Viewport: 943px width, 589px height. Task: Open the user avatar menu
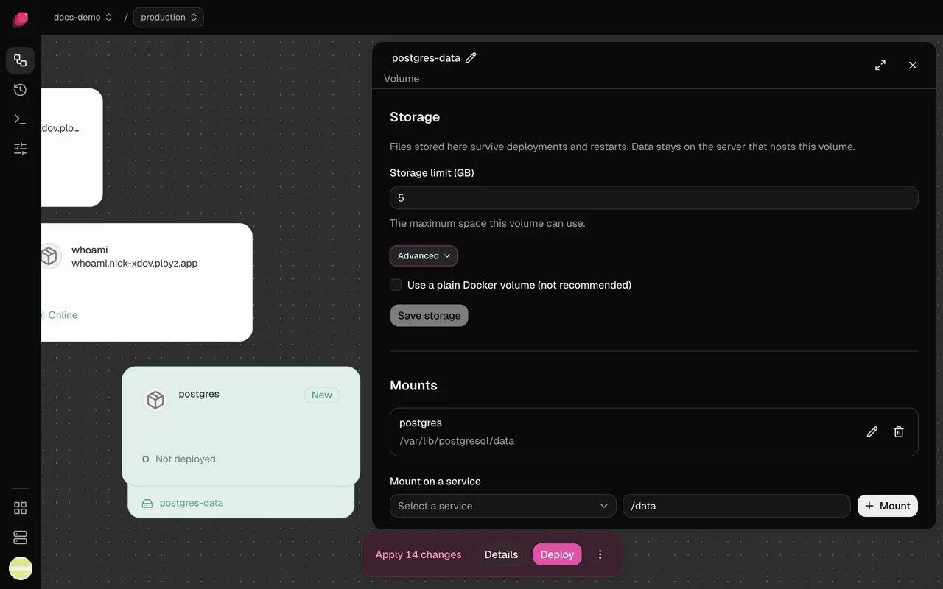(20, 568)
